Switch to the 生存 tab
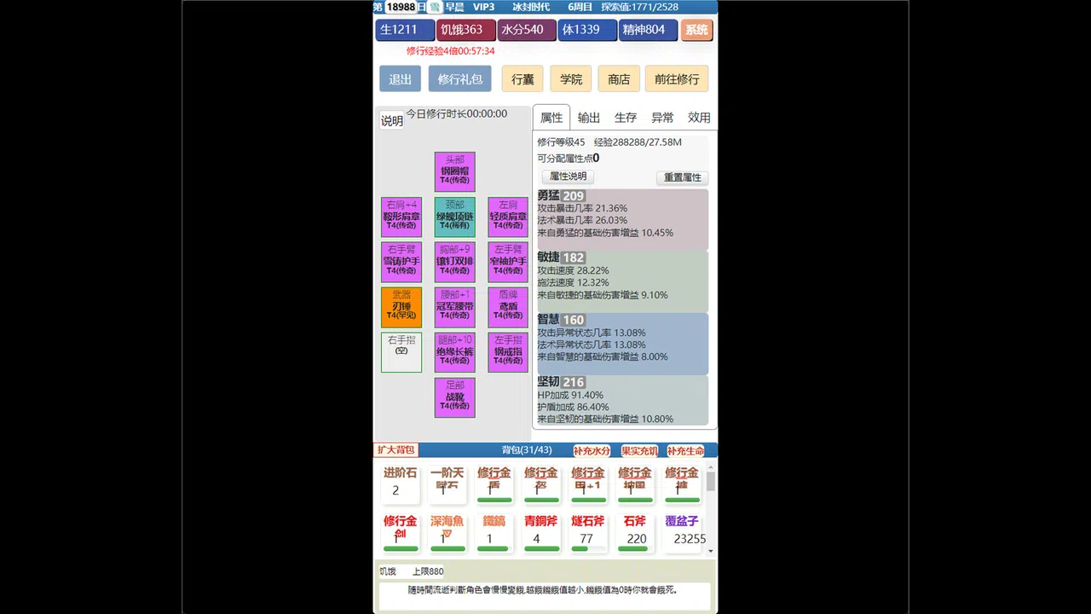Image resolution: width=1091 pixels, height=614 pixels. point(626,118)
